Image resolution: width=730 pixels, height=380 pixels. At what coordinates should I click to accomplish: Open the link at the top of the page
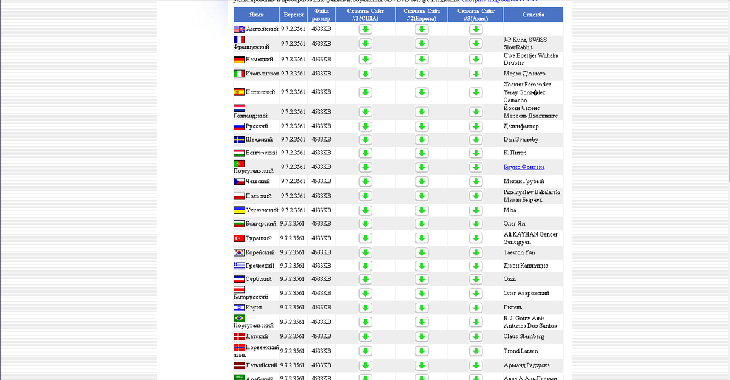500,1
